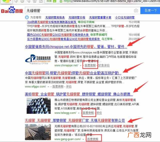This screenshot has width=160, height=142.
Task: Open result title 美标钢管 合金钢管 锅炉管无缝钢管
Action: tap(79, 94)
